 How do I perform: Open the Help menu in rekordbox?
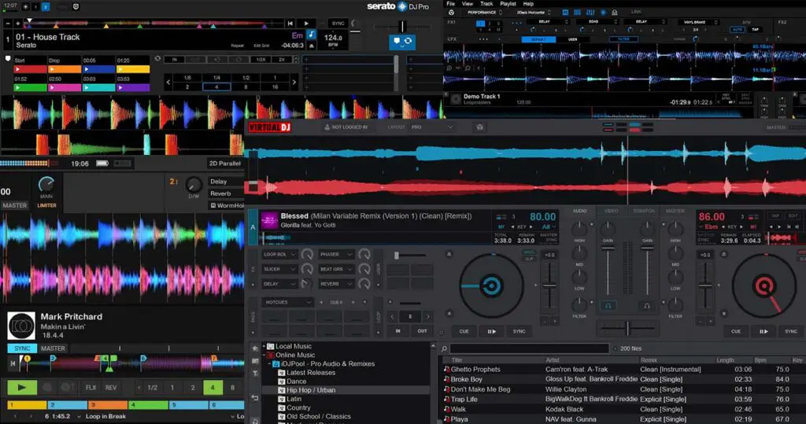coord(528,4)
